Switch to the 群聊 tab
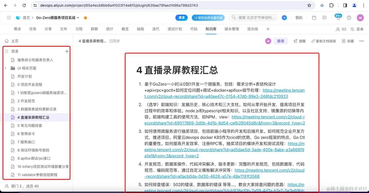Viewport: 369px width, 193px height. 94,29
